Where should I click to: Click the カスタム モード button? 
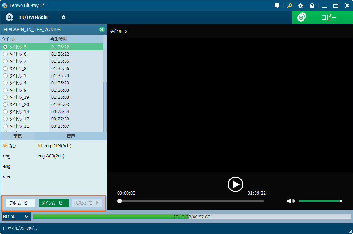[x=87, y=203]
